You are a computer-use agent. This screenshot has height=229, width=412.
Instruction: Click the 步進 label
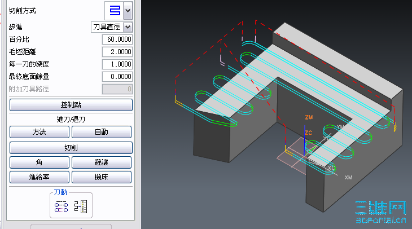[x=15, y=27]
